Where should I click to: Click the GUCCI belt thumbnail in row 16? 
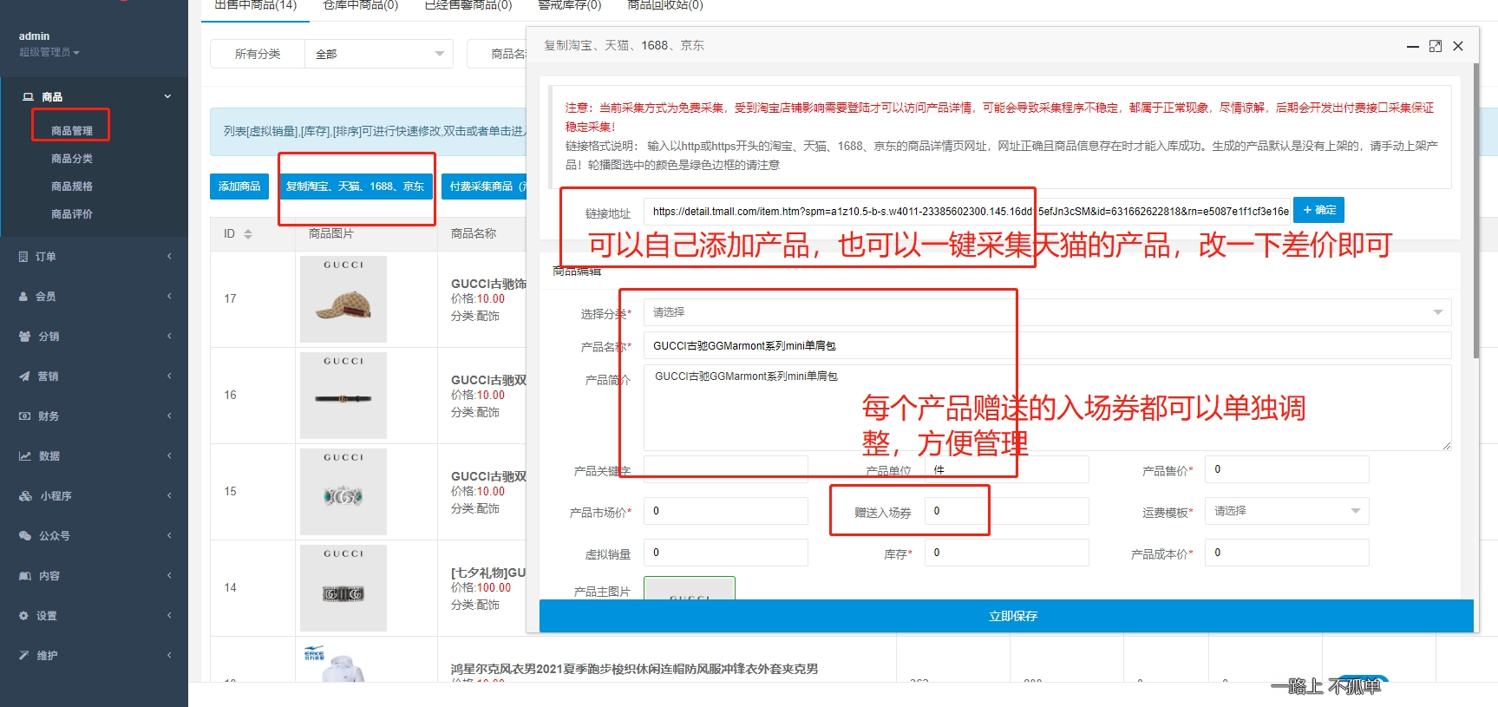click(x=343, y=396)
